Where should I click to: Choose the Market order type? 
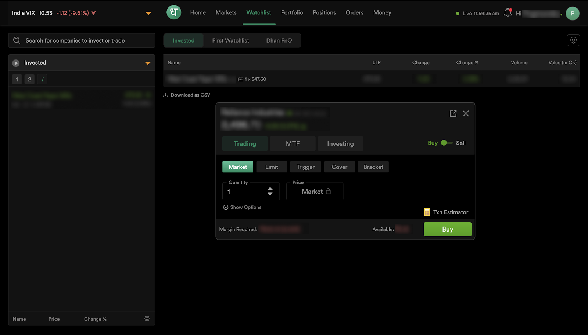tap(238, 167)
